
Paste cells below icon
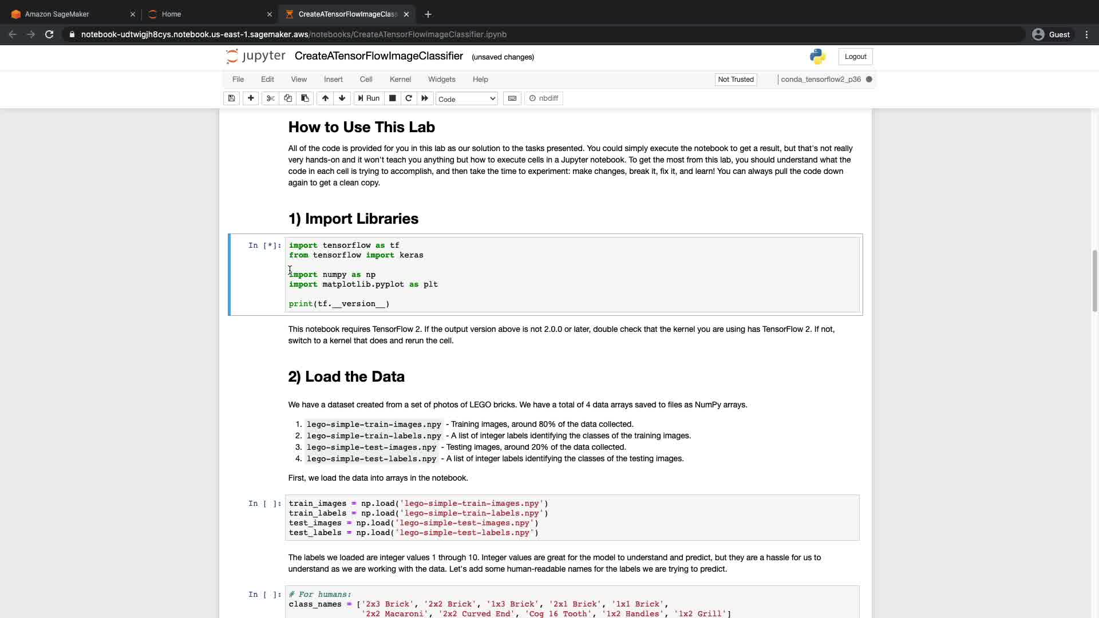(x=305, y=98)
